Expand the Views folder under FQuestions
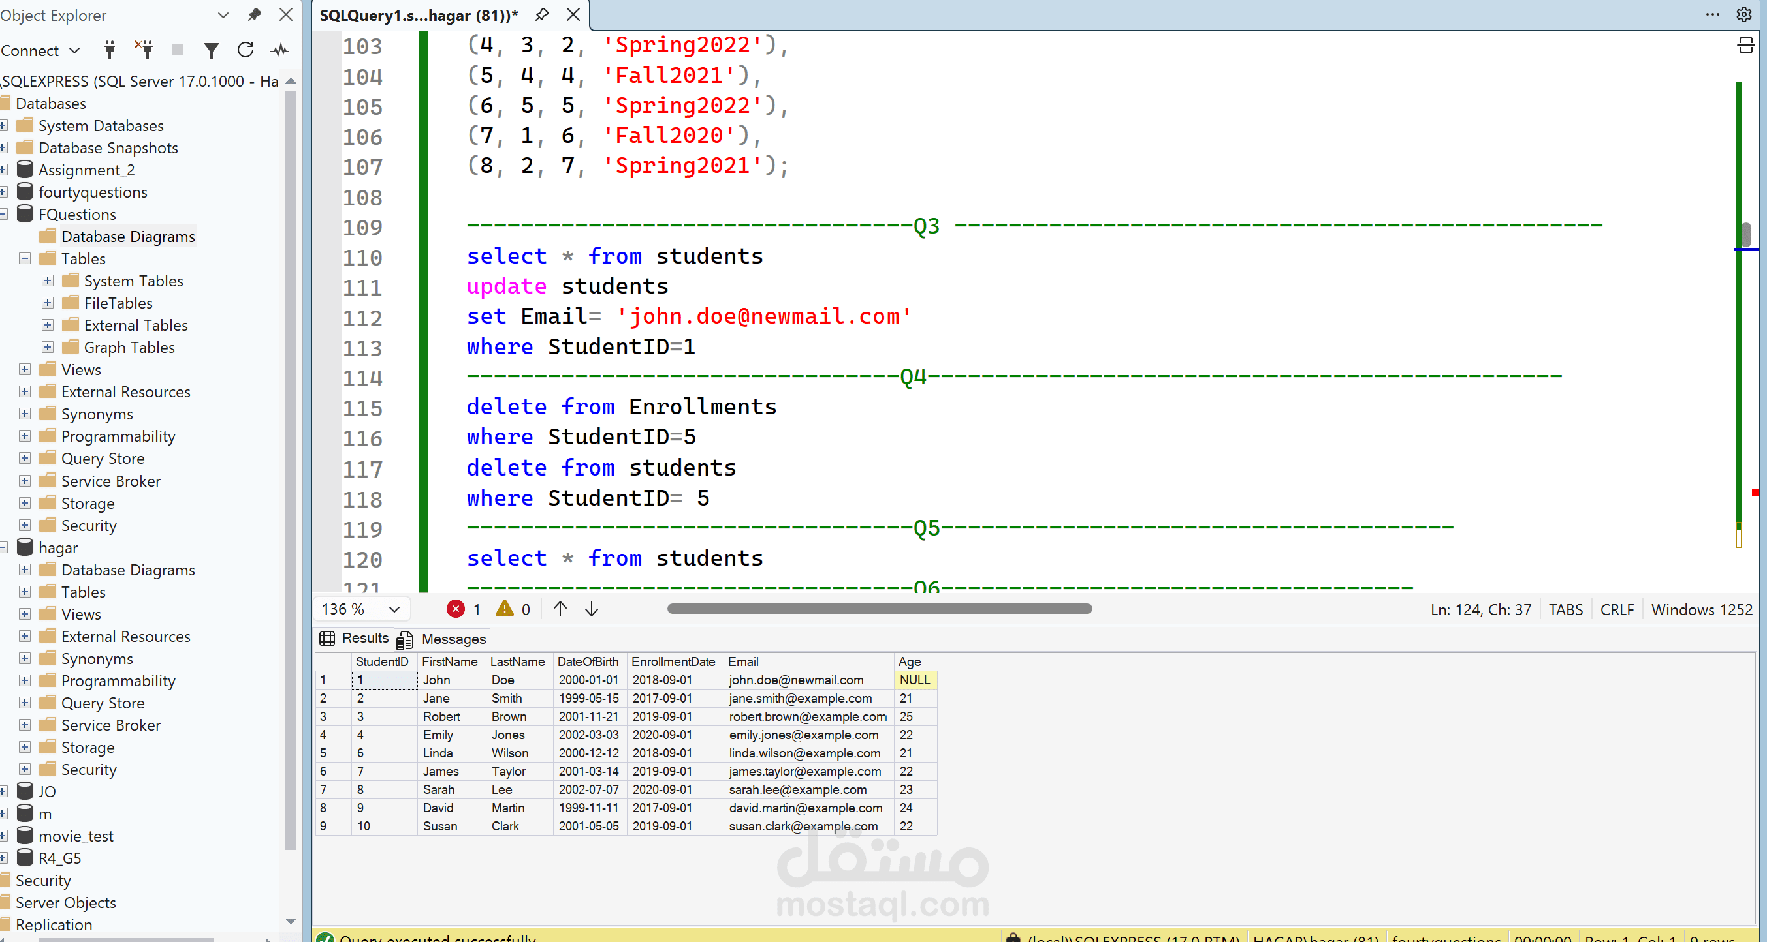The height and width of the screenshot is (942, 1767). point(25,369)
